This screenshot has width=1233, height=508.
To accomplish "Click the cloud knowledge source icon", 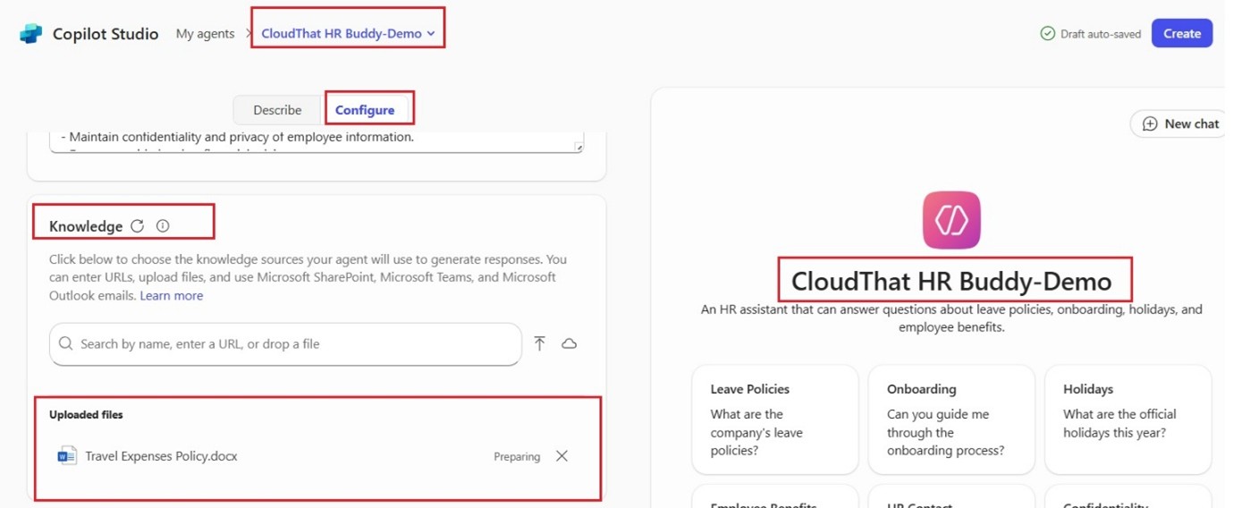I will [x=570, y=343].
